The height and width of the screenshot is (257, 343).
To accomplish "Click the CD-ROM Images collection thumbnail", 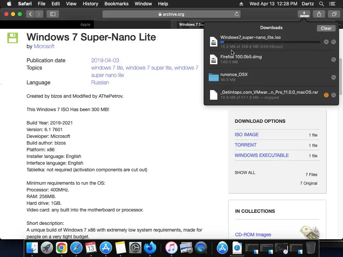I will point(310,232).
